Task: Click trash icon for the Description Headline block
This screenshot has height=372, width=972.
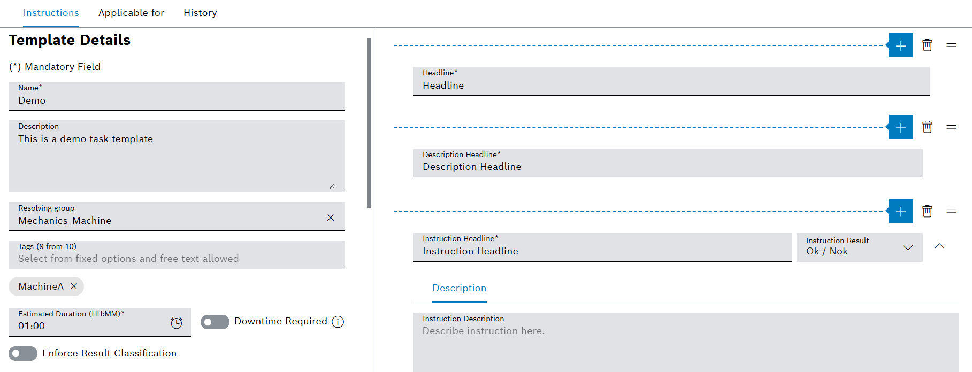Action: click(927, 127)
